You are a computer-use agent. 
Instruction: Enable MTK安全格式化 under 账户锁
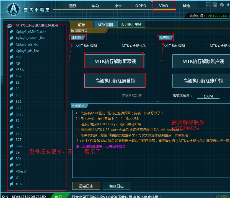coord(207,46)
